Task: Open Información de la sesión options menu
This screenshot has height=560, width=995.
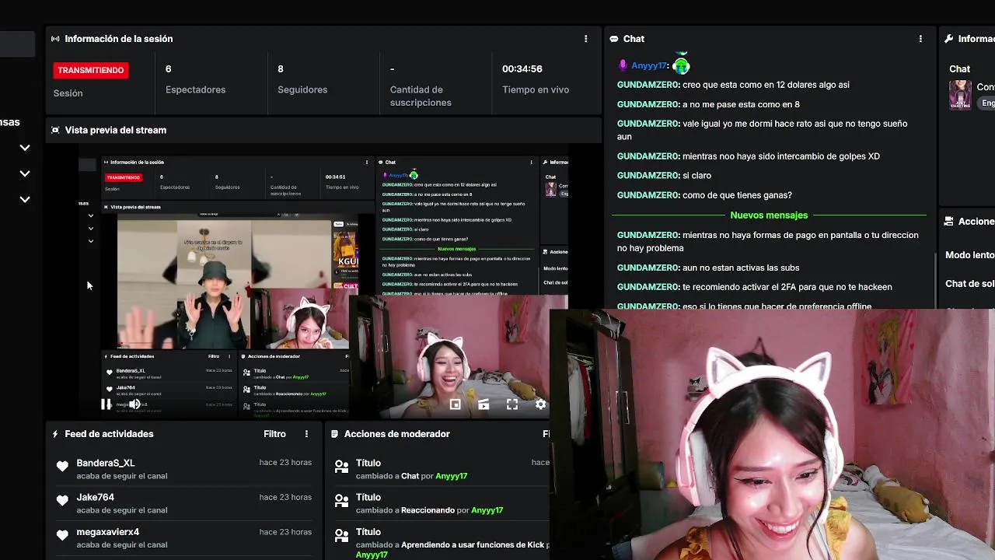Action: (x=586, y=39)
